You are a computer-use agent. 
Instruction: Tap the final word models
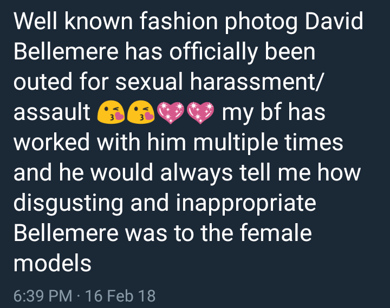coord(53,263)
